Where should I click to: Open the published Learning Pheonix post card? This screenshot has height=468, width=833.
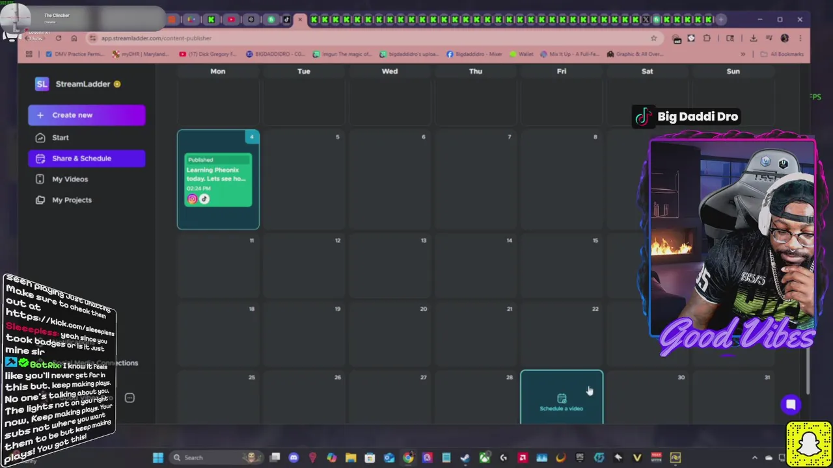coord(218,179)
